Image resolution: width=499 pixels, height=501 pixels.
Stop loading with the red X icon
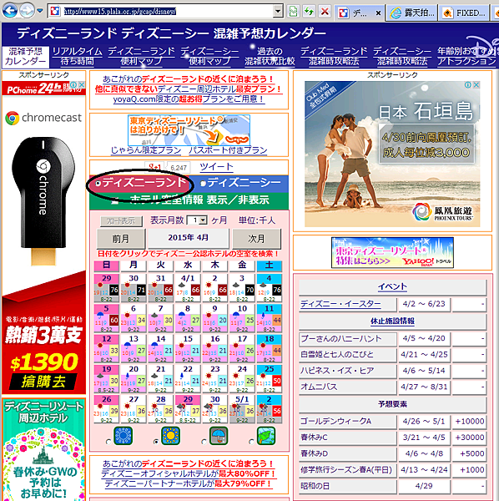click(325, 13)
